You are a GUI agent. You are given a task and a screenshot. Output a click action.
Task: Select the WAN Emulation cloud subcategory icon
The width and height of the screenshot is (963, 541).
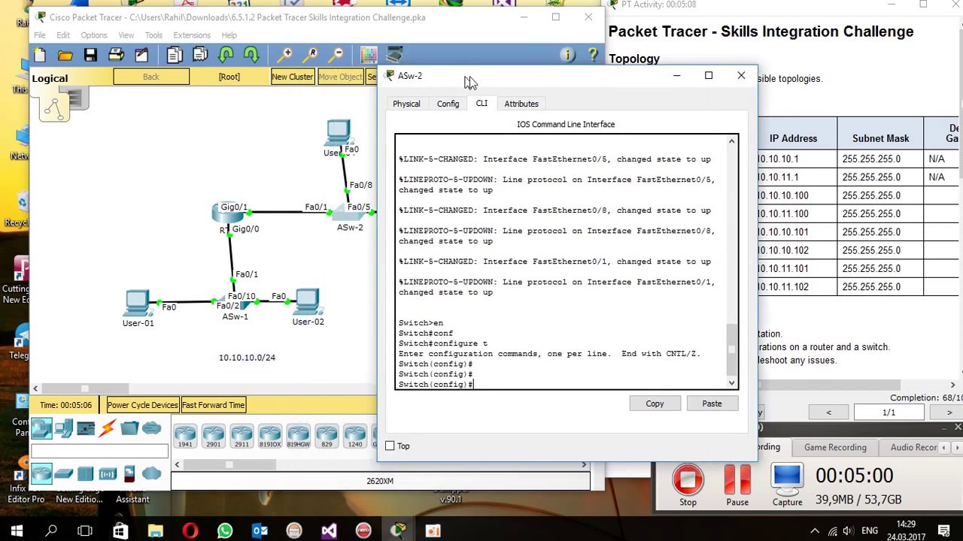(x=151, y=473)
